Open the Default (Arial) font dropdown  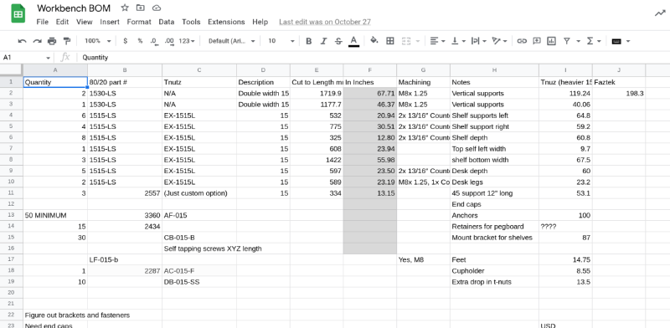tap(232, 41)
